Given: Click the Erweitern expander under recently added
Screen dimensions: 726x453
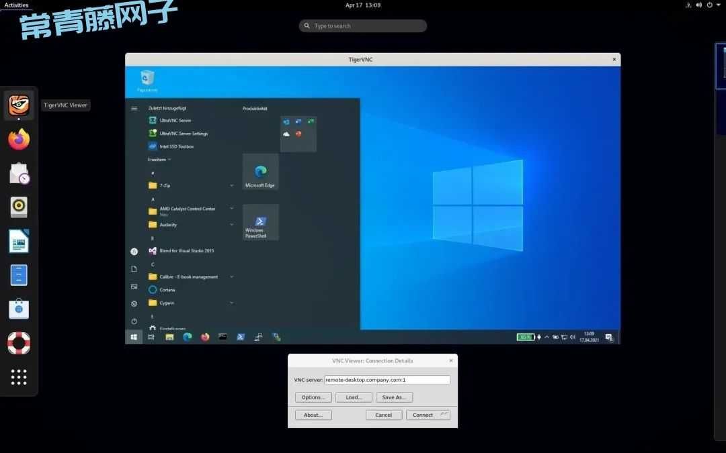Looking at the screenshot, I should (x=159, y=160).
